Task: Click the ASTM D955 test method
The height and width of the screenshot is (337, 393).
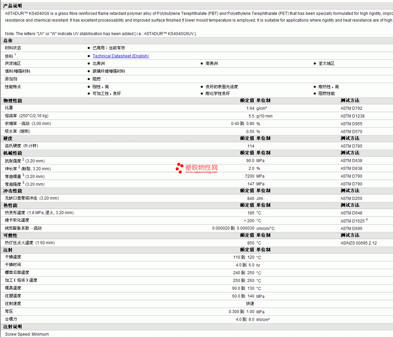Action: [352, 124]
